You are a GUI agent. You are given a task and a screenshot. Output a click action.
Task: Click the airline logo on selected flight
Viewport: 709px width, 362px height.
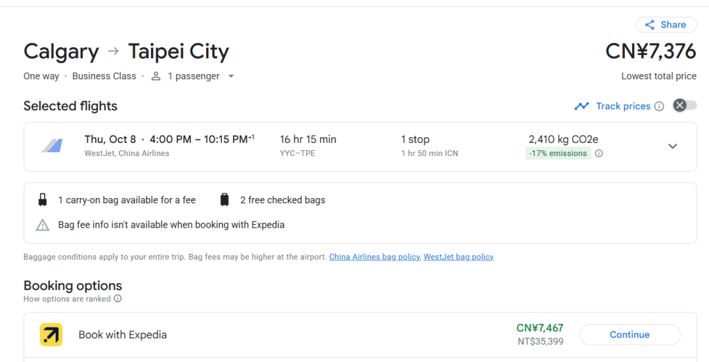(52, 146)
